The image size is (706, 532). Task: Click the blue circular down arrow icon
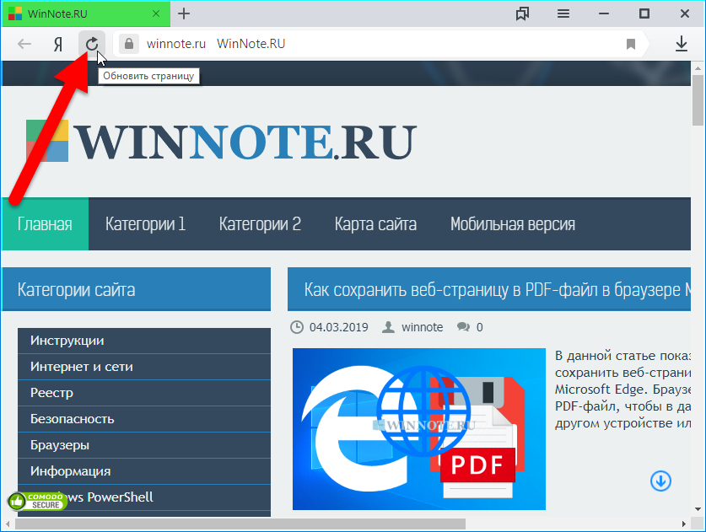pyautogui.click(x=660, y=481)
